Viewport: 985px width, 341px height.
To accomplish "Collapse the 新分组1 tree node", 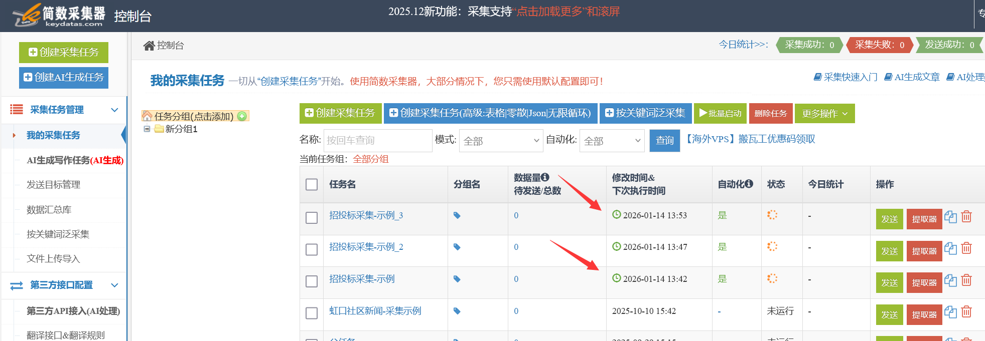I will click(x=147, y=129).
